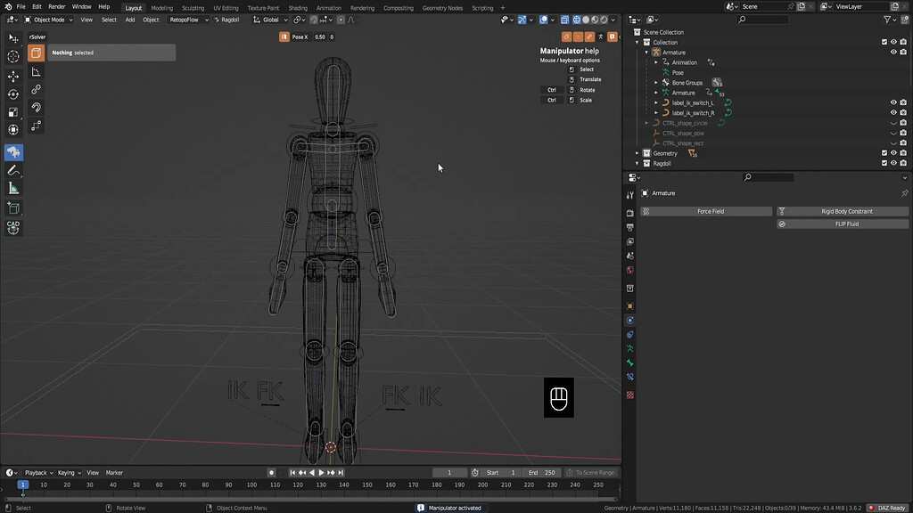Open the Bone properties tab icon

(630, 362)
